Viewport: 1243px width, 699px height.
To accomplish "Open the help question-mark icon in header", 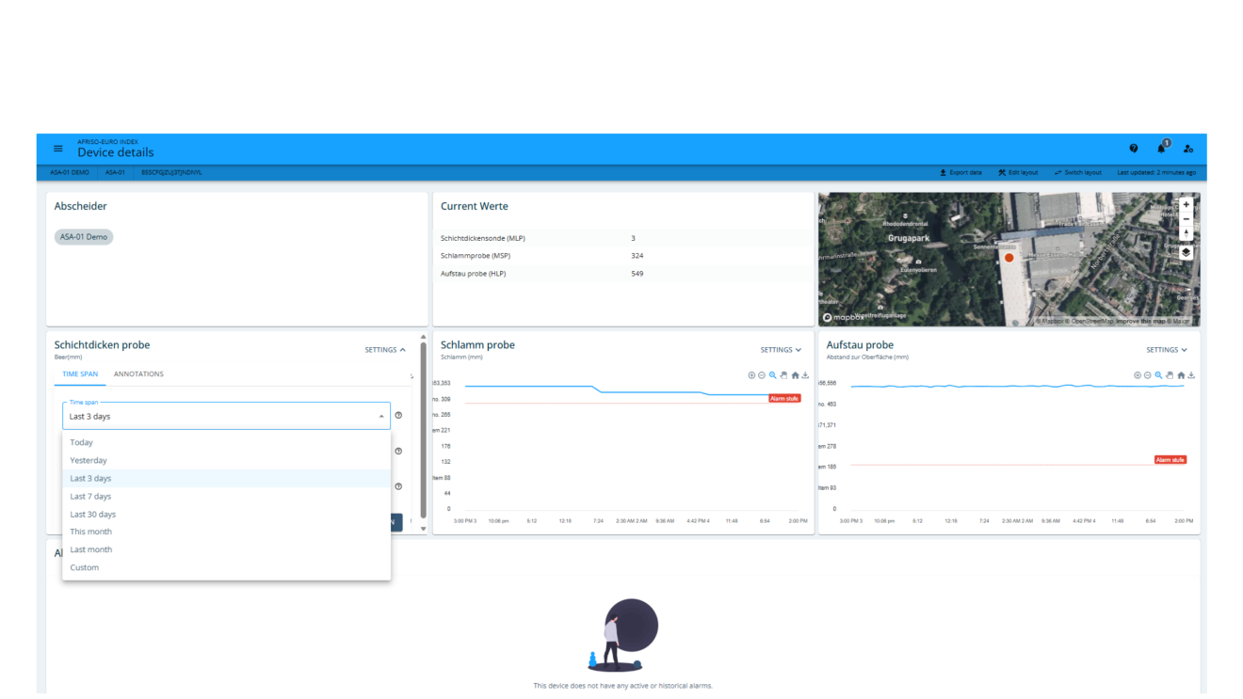I will [1134, 149].
